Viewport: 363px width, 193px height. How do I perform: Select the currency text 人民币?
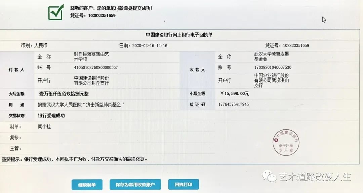coord(41,45)
